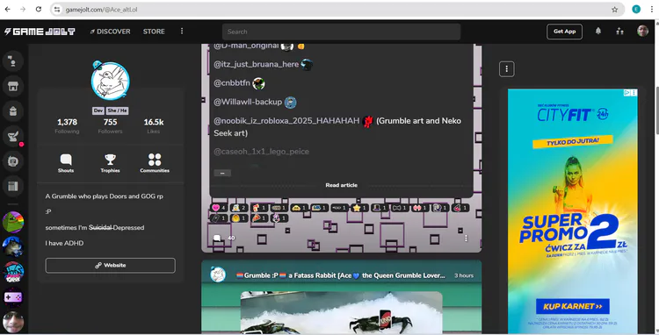Open the notifications bell
659x335 pixels.
(598, 31)
